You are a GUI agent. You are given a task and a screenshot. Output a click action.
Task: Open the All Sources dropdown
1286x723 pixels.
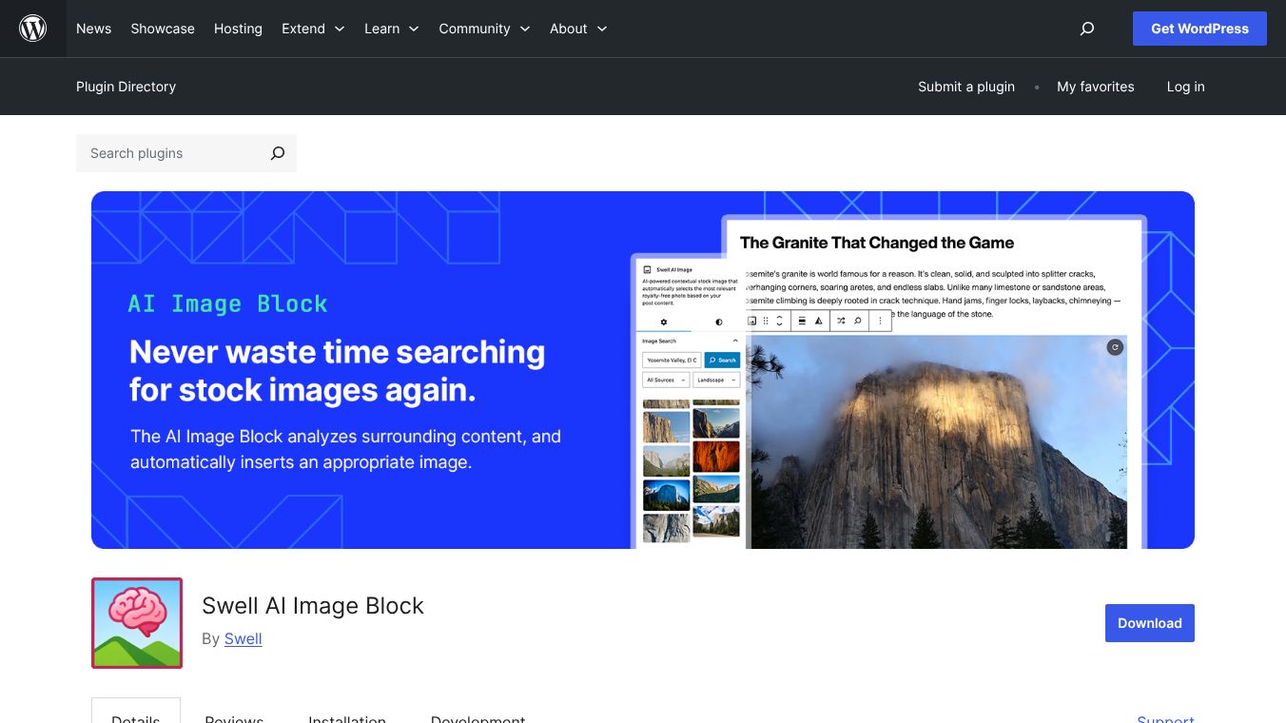click(x=667, y=380)
